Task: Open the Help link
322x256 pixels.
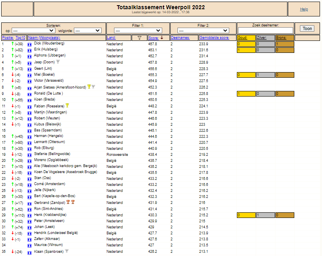Action: point(304,9)
